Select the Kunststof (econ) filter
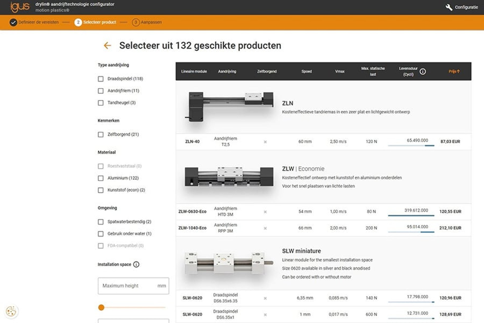Image resolution: width=484 pixels, height=323 pixels. (x=101, y=190)
